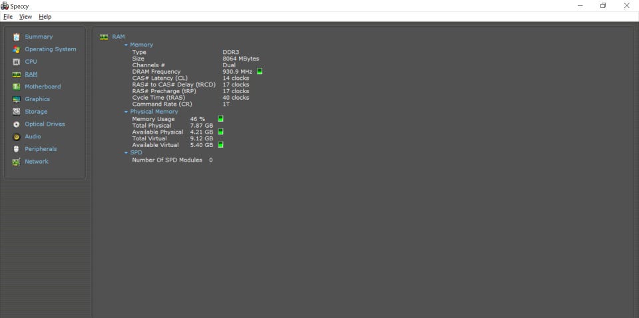Screen dimensions: 639x318
Task: Show the CPU section
Action: coord(31,62)
